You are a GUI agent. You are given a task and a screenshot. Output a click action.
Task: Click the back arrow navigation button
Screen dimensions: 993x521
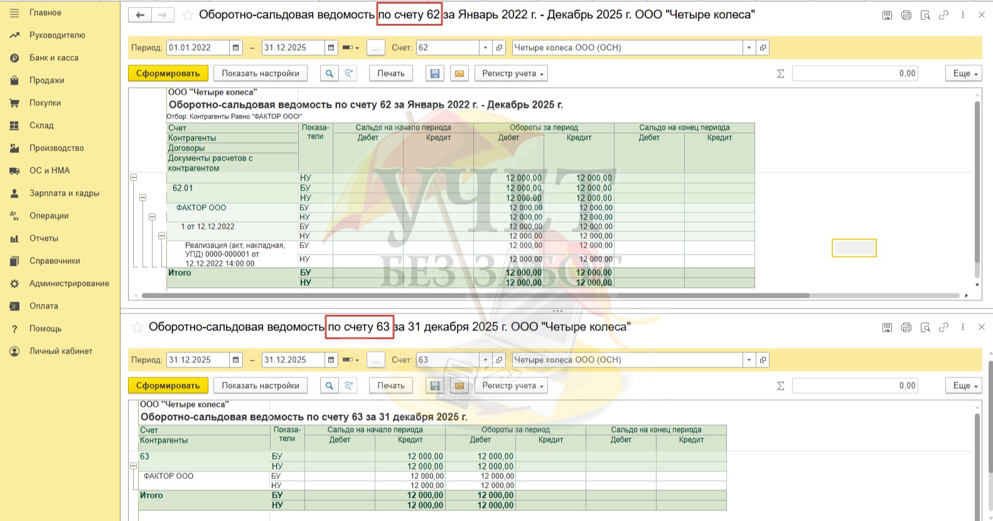tap(139, 15)
